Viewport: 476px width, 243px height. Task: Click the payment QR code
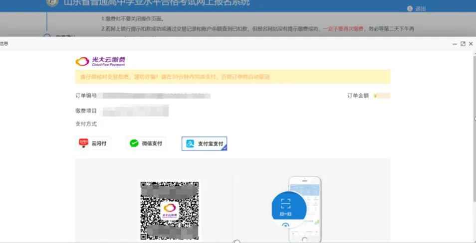point(169,211)
